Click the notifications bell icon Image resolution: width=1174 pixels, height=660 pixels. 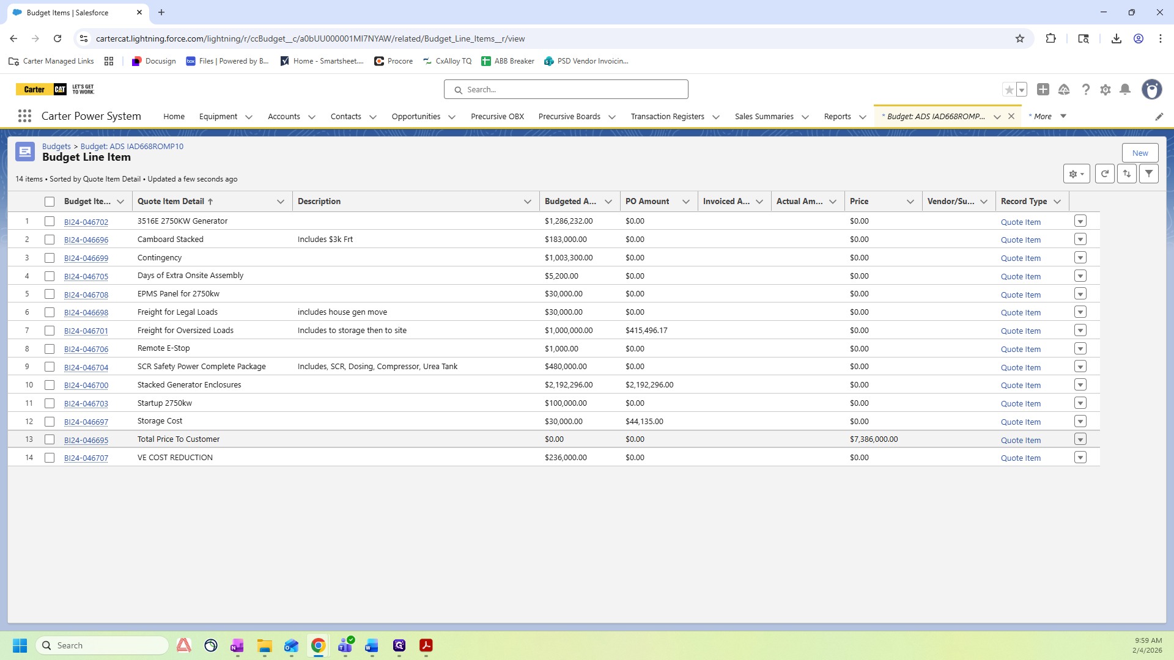click(1125, 90)
